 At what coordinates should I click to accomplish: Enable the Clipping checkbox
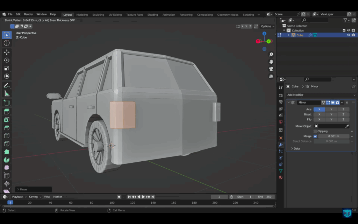[315, 131]
